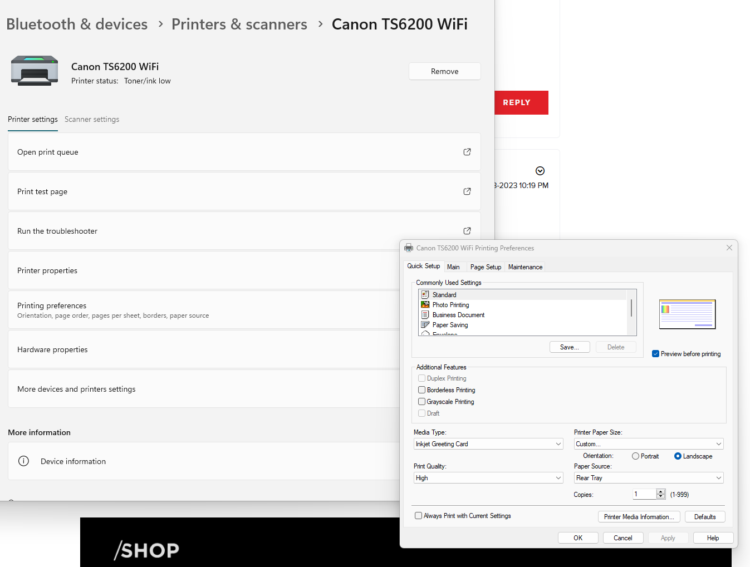Select the Business Document preset icon
This screenshot has width=750, height=567.
(425, 315)
